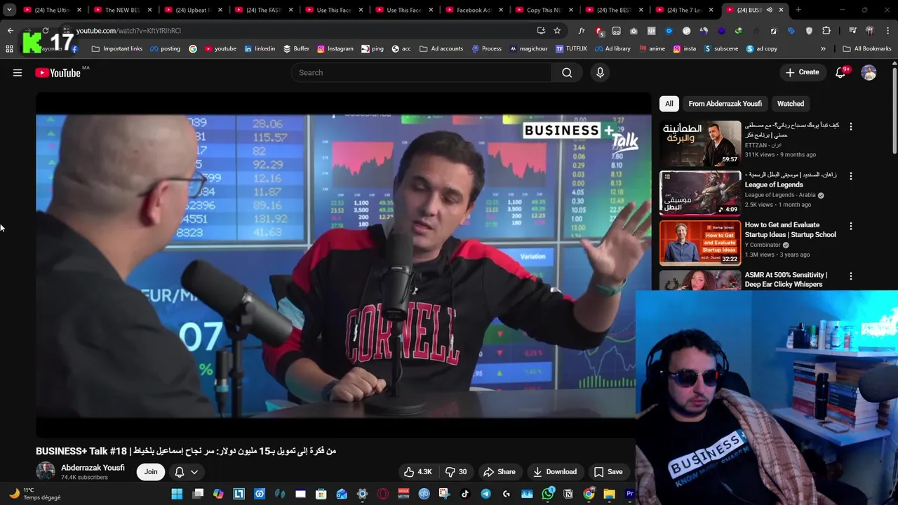Switch to Chrome on the taskbar

[589, 494]
